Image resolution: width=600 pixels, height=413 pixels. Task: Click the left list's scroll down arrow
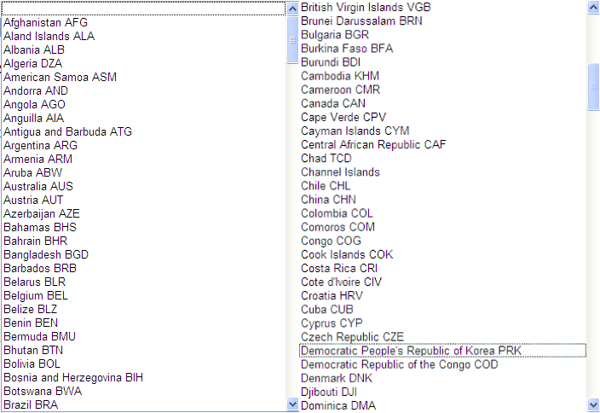tap(292, 404)
